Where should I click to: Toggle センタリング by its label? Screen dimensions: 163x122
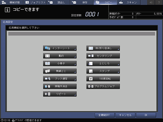point(104,56)
